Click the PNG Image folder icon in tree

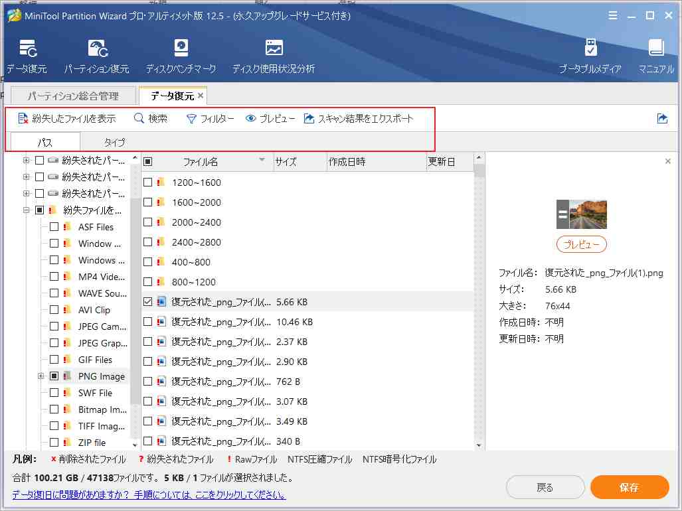68,376
